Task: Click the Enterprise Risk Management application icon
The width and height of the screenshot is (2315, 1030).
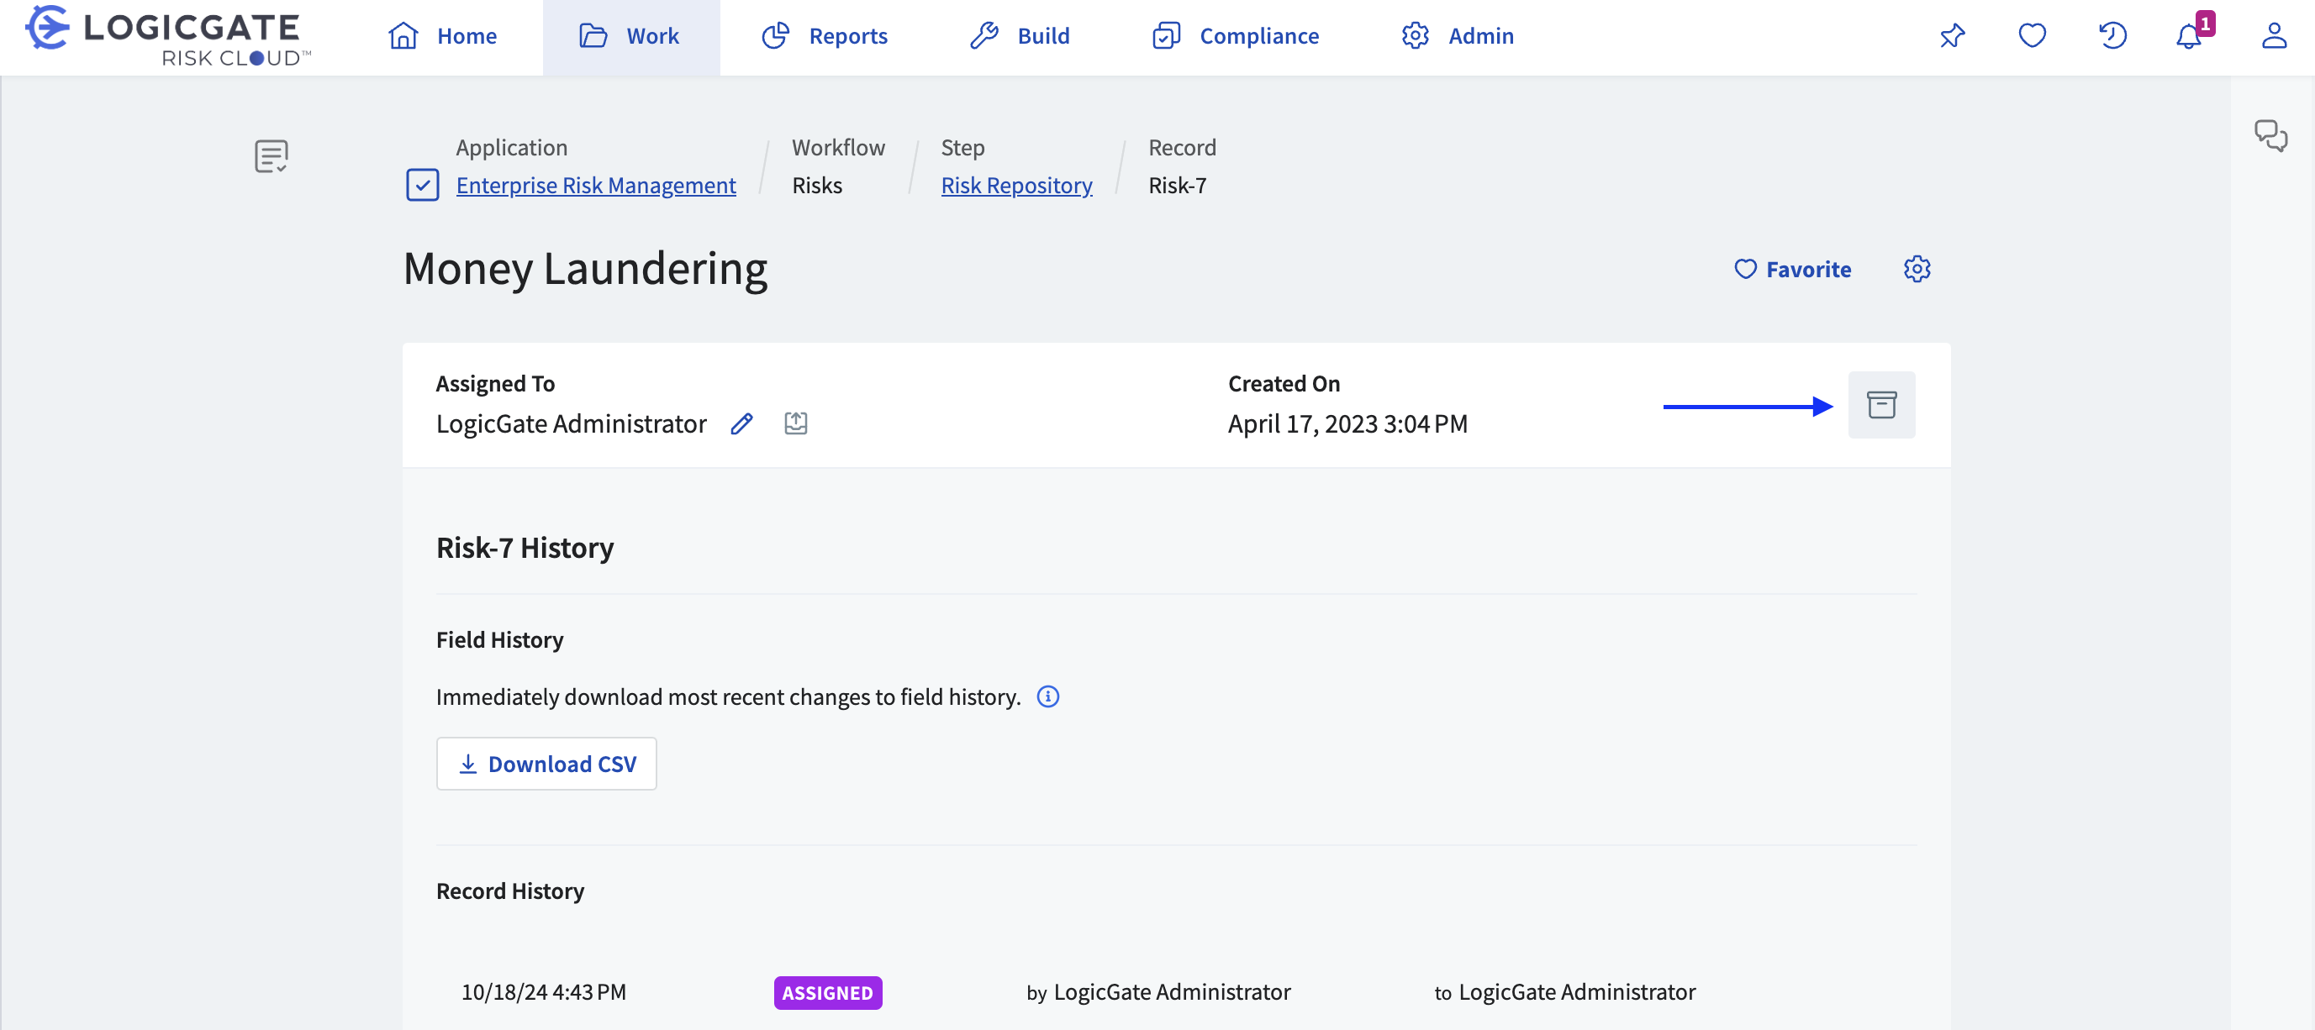Action: tap(422, 185)
